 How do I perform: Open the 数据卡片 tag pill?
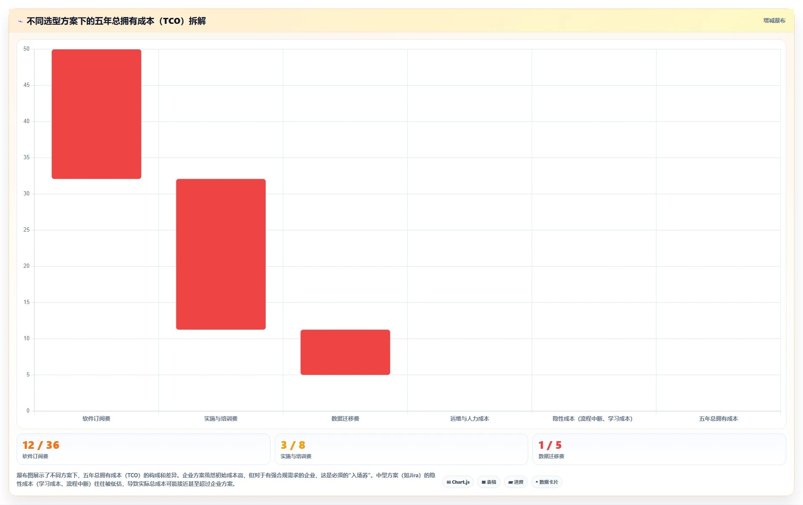point(547,482)
